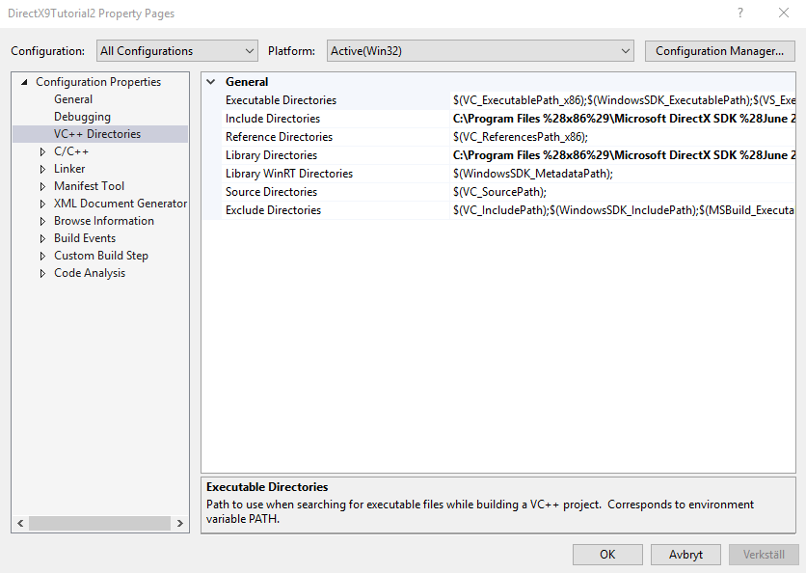
Task: Edit the Library Directories value field
Action: [x=623, y=155]
